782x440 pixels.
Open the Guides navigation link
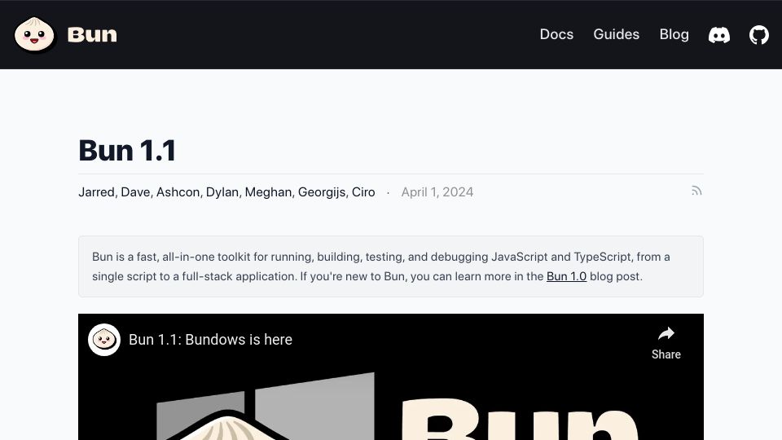pos(617,34)
